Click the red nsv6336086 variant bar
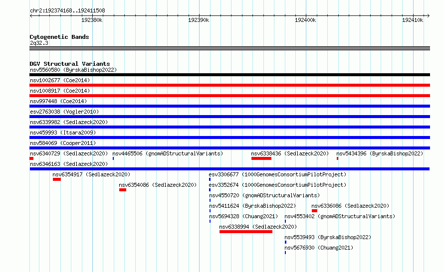444x272 pixels. click(x=314, y=211)
